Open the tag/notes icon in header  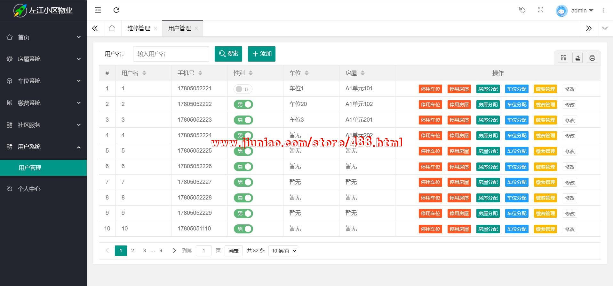click(x=522, y=10)
